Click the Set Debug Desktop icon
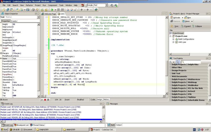 tap(116, 5)
